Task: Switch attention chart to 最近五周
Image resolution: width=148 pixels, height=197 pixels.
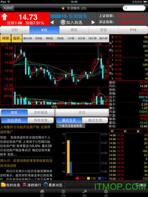Action: point(95,120)
